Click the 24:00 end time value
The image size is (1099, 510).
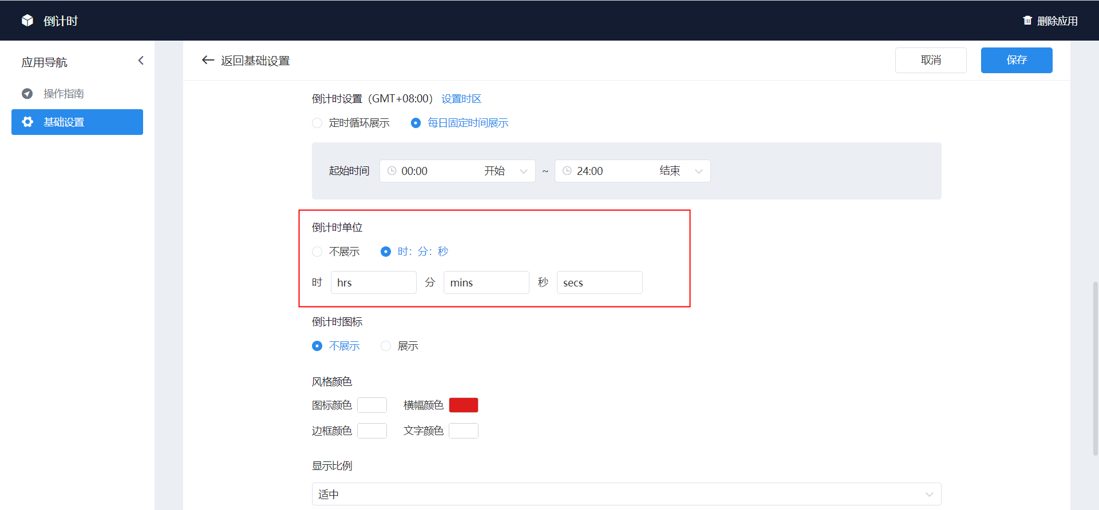[590, 171]
